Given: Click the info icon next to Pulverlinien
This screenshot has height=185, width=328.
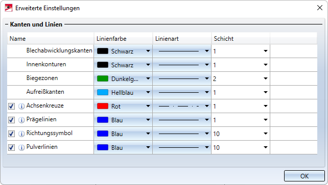Looking at the screenshot, I should pyautogui.click(x=21, y=147).
